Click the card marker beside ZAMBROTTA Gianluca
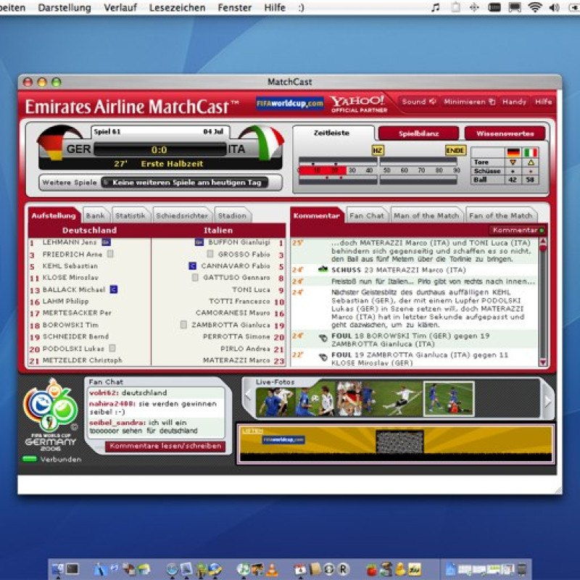 [183, 324]
